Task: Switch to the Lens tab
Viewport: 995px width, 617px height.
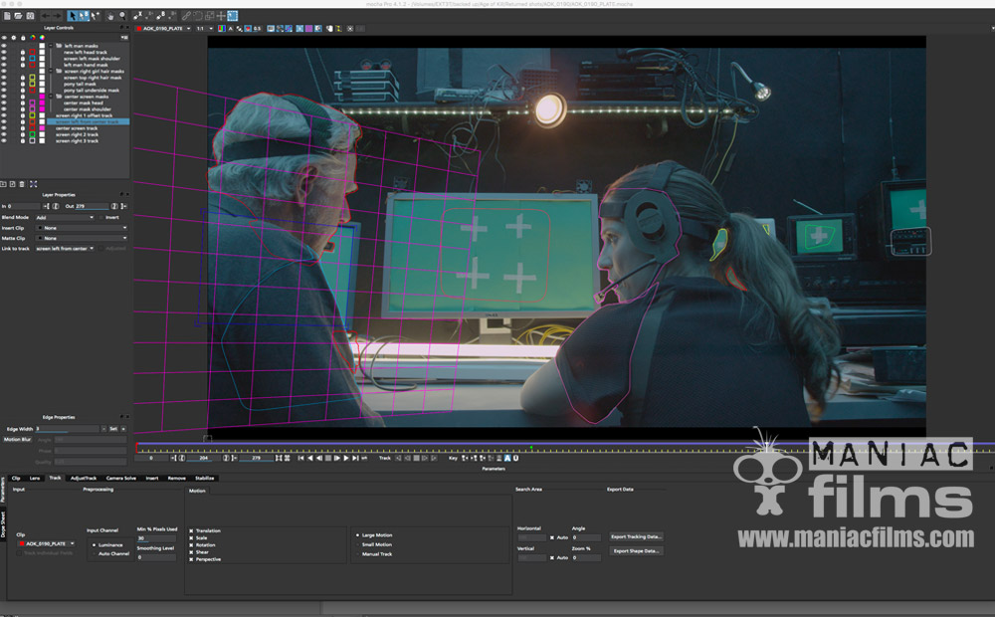Action: (34, 478)
